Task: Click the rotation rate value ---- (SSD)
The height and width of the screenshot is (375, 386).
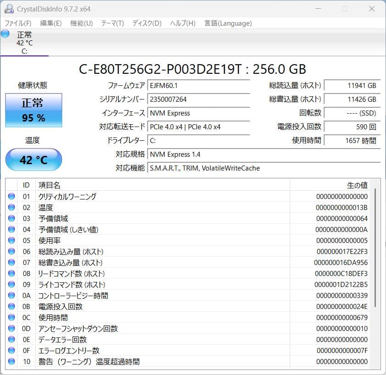Action: (x=352, y=113)
